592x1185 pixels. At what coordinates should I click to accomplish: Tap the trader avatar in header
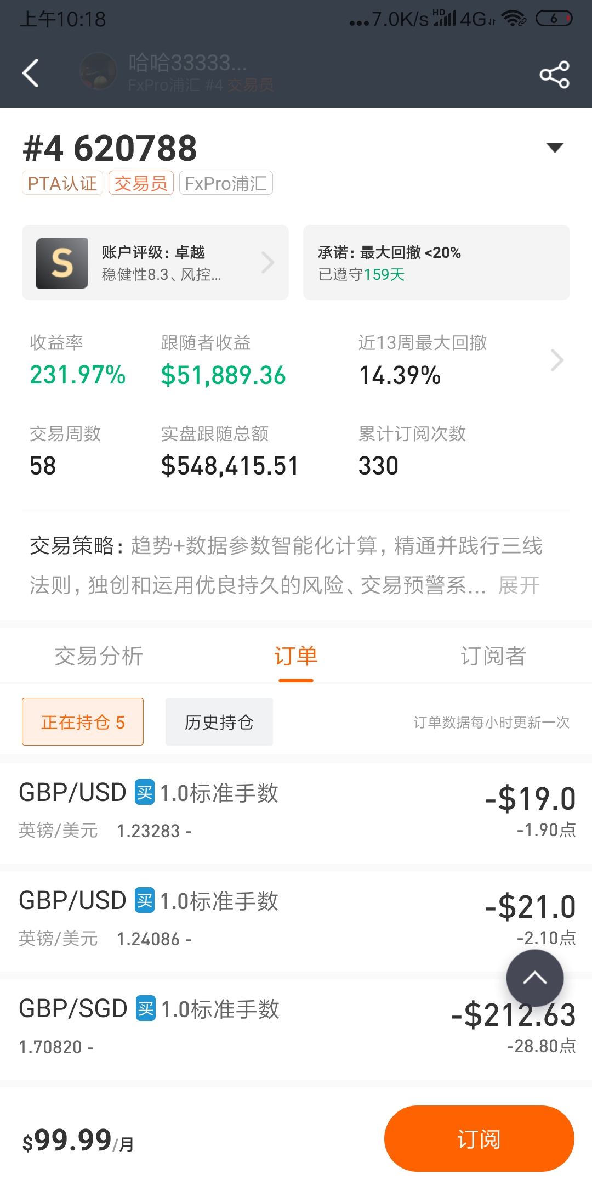(x=99, y=71)
